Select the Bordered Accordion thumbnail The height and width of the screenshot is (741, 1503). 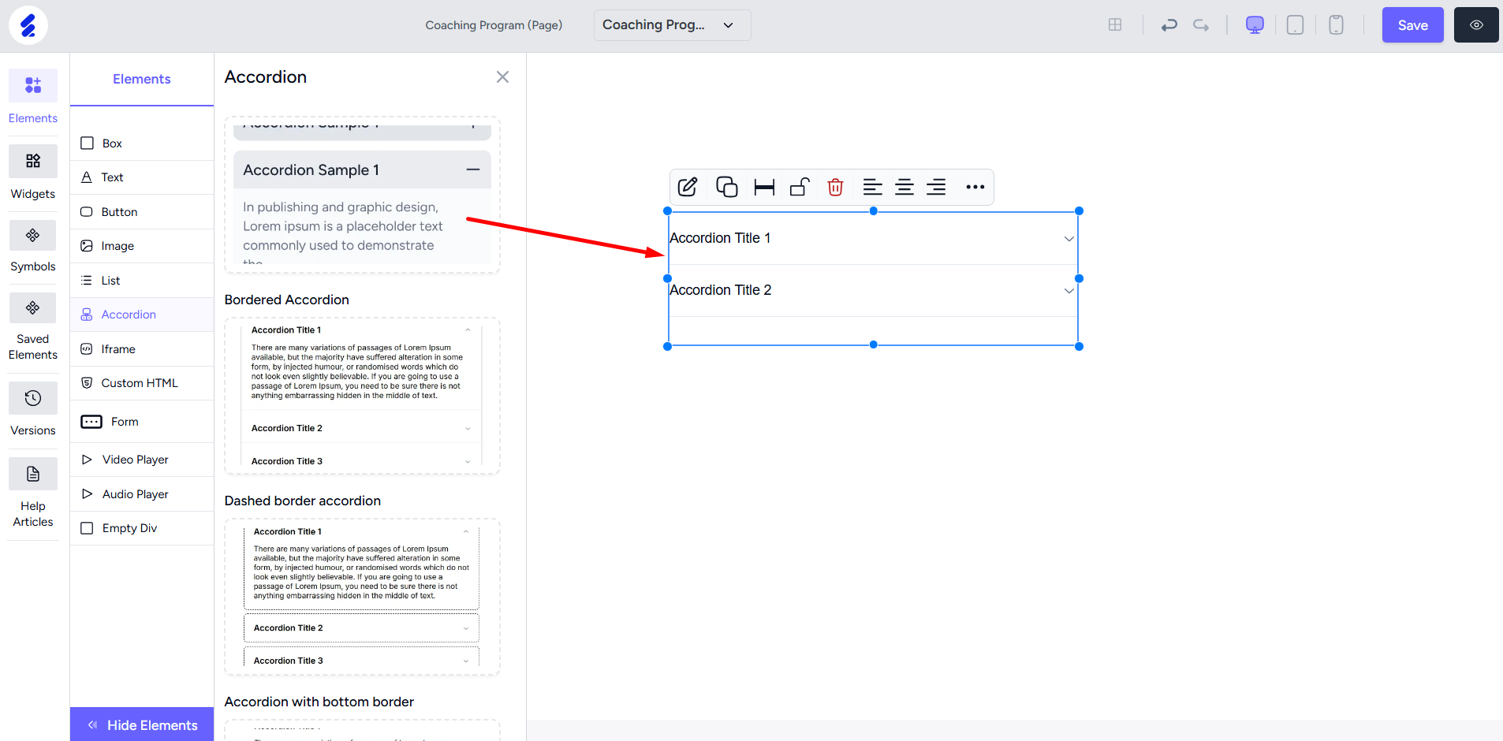[362, 396]
